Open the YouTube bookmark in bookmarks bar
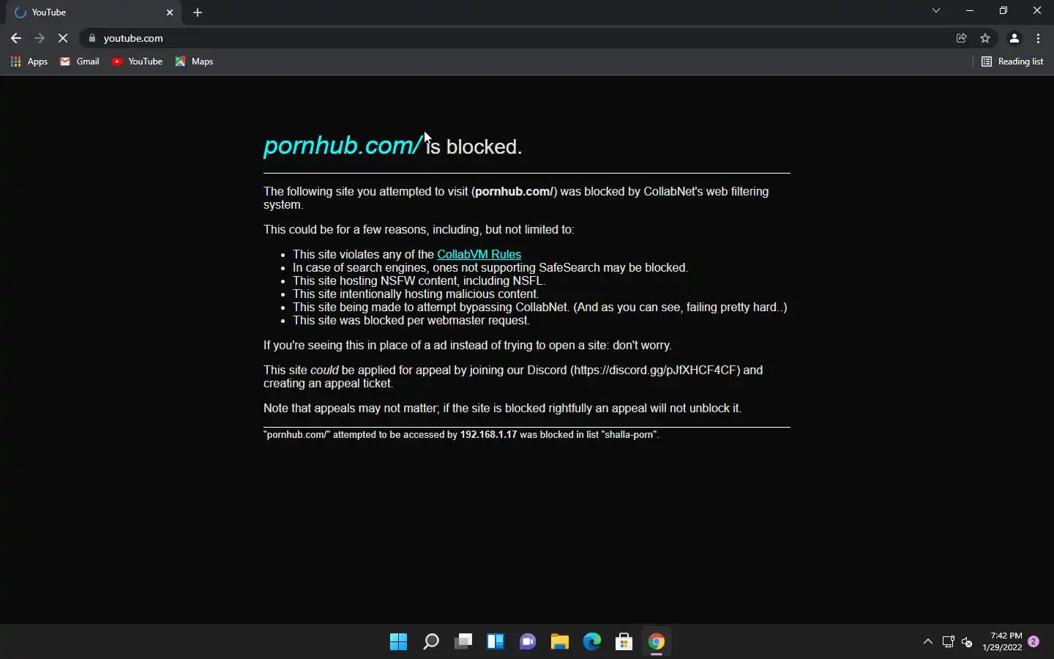The height and width of the screenshot is (659, 1054). pyautogui.click(x=137, y=62)
